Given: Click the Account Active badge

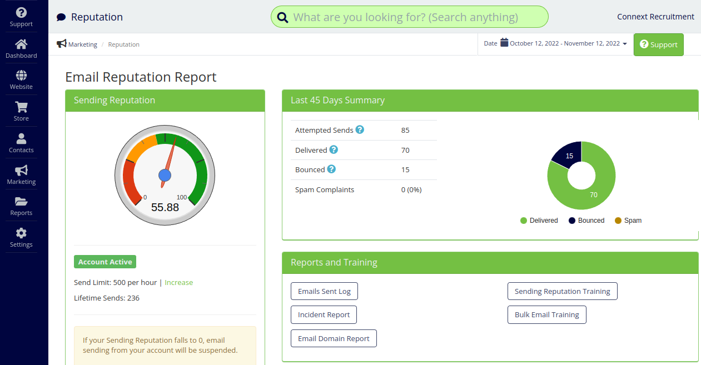Looking at the screenshot, I should 105,262.
